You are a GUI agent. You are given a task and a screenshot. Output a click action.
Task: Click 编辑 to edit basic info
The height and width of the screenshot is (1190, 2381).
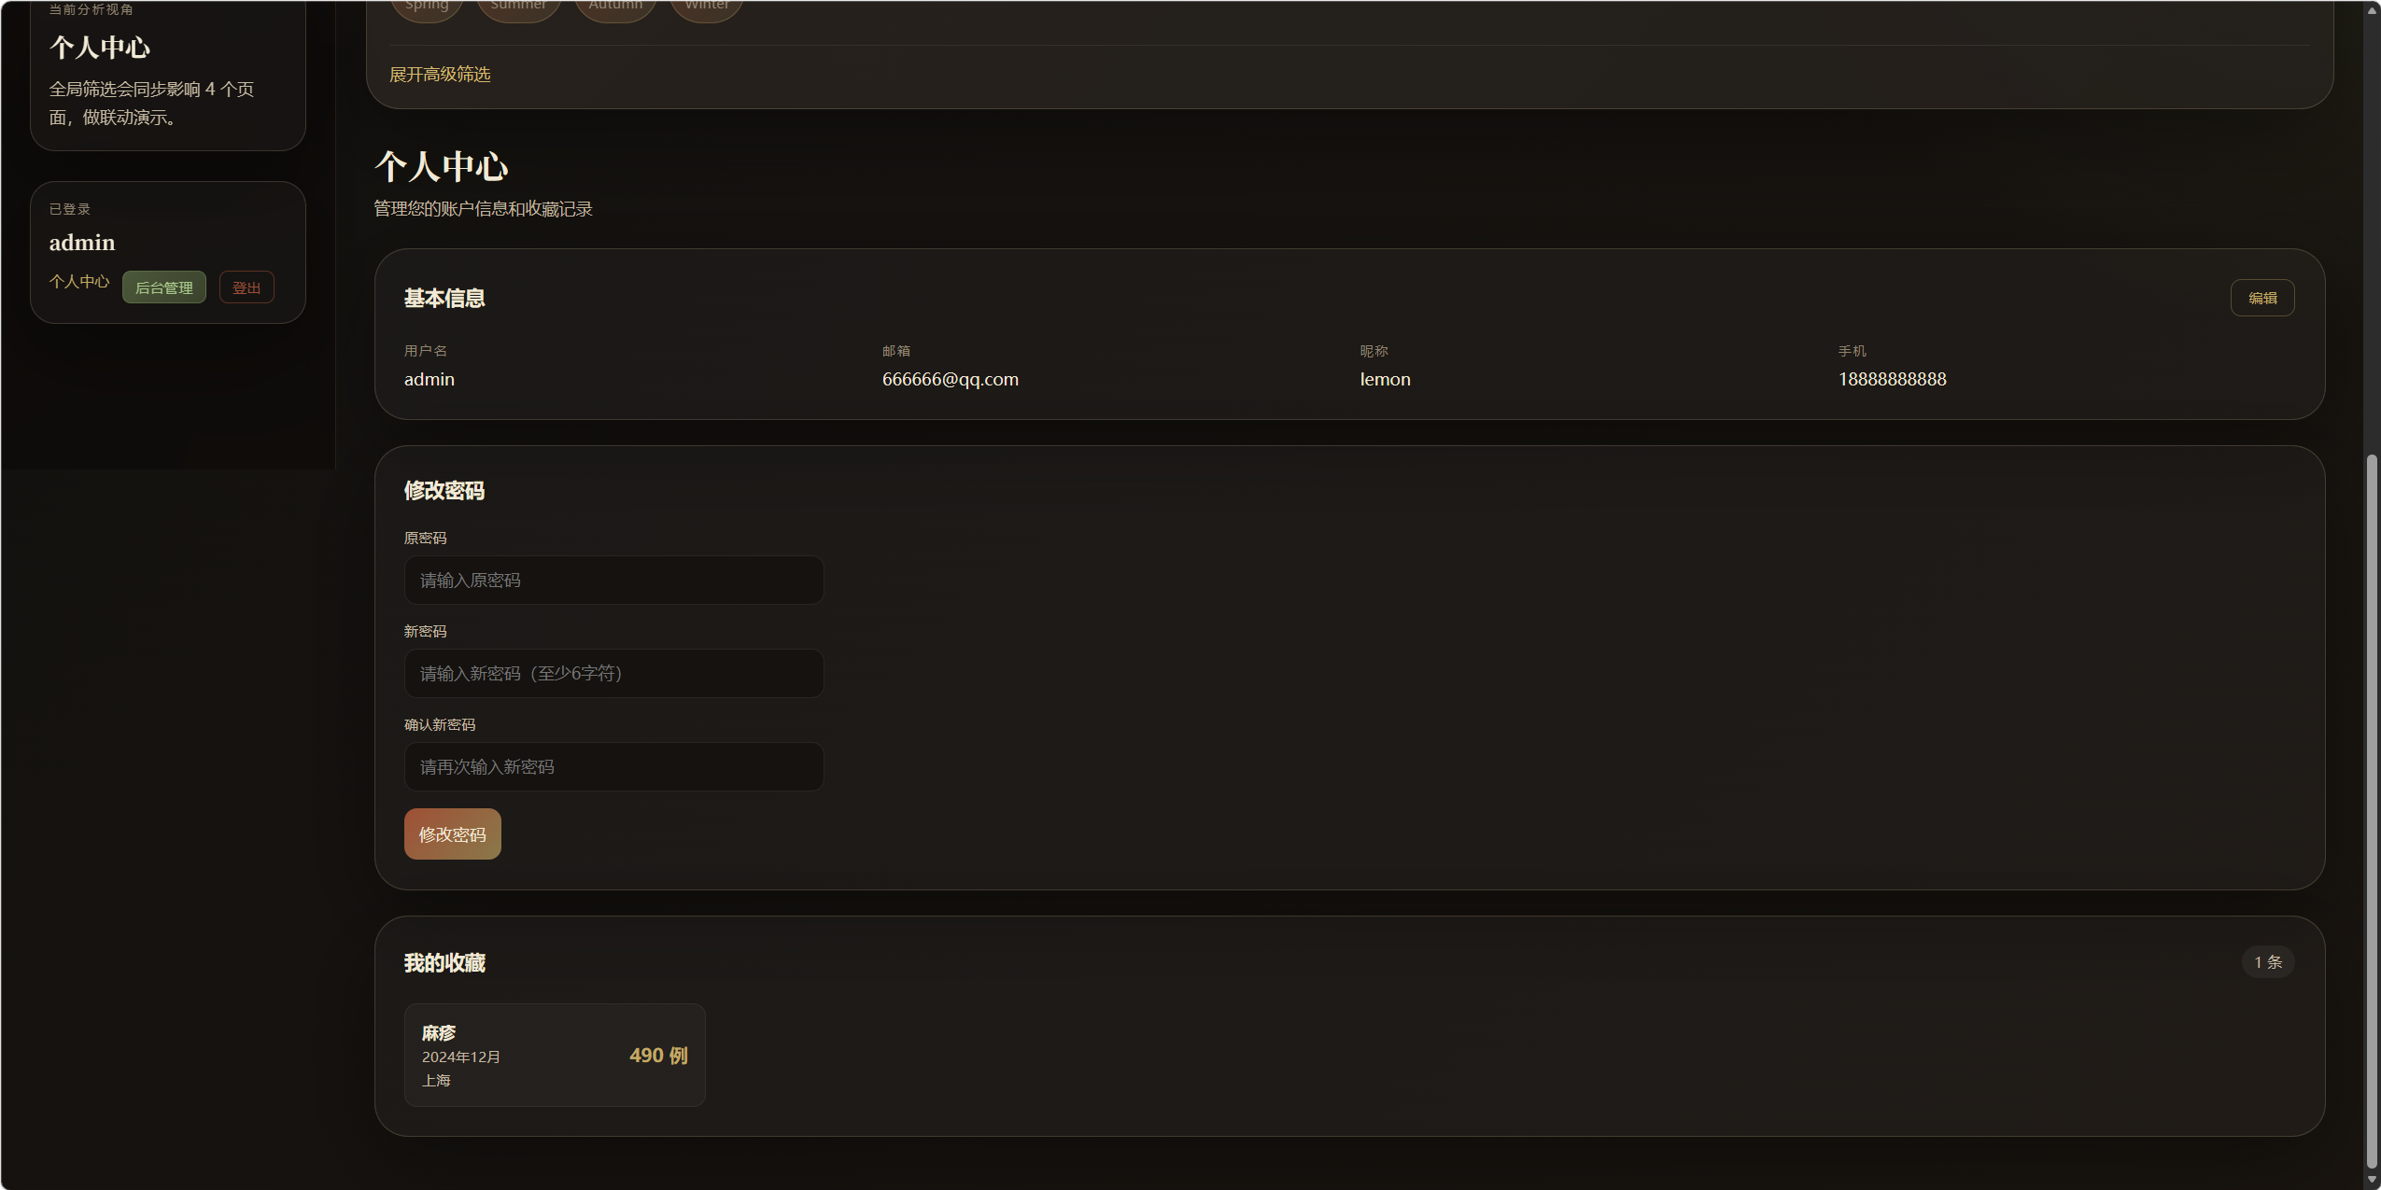click(2261, 299)
